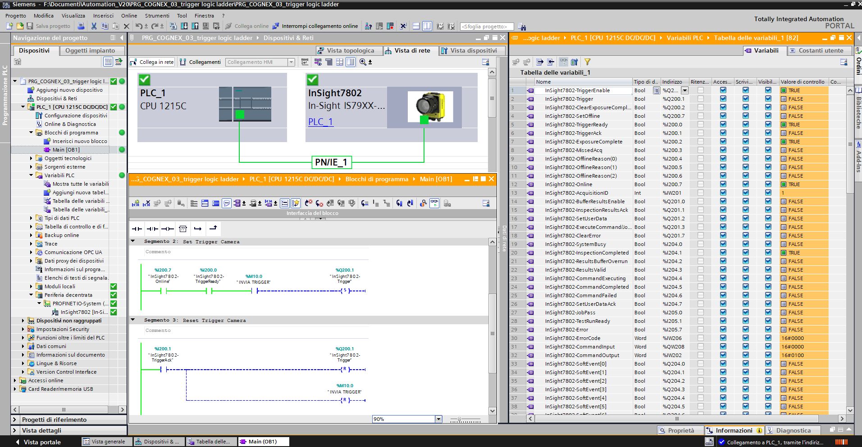The width and height of the screenshot is (862, 447).
Task: Open Progetto menu
Action: click(x=16, y=16)
